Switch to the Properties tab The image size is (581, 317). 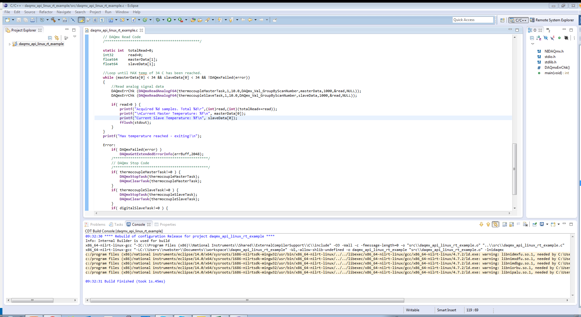165,225
